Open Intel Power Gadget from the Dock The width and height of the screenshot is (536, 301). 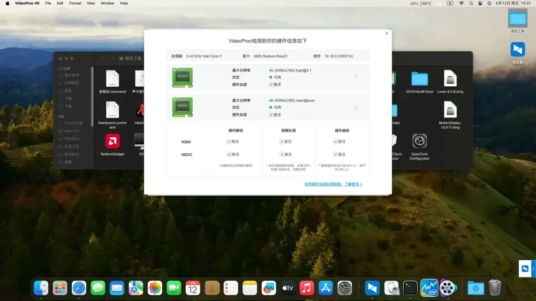click(429, 288)
